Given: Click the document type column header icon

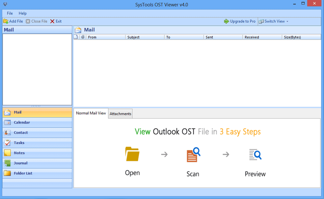Looking at the screenshot, I should pyautogui.click(x=76, y=37).
